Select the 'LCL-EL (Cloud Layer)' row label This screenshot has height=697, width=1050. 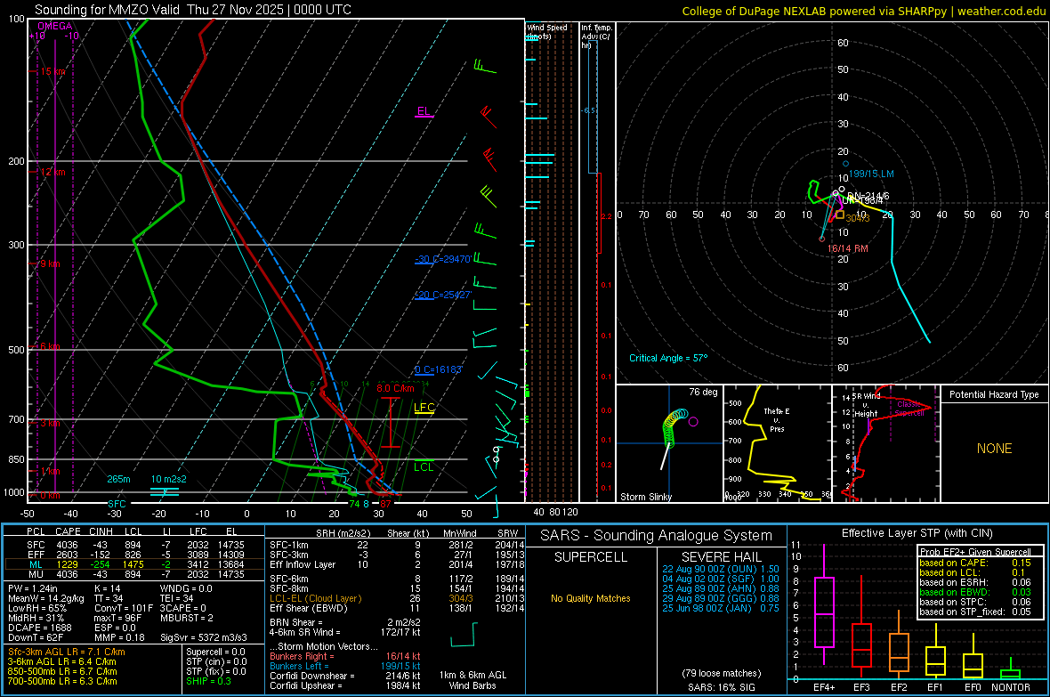pyautogui.click(x=315, y=598)
